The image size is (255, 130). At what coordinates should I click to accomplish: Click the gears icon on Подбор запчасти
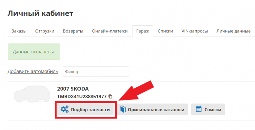(65, 109)
